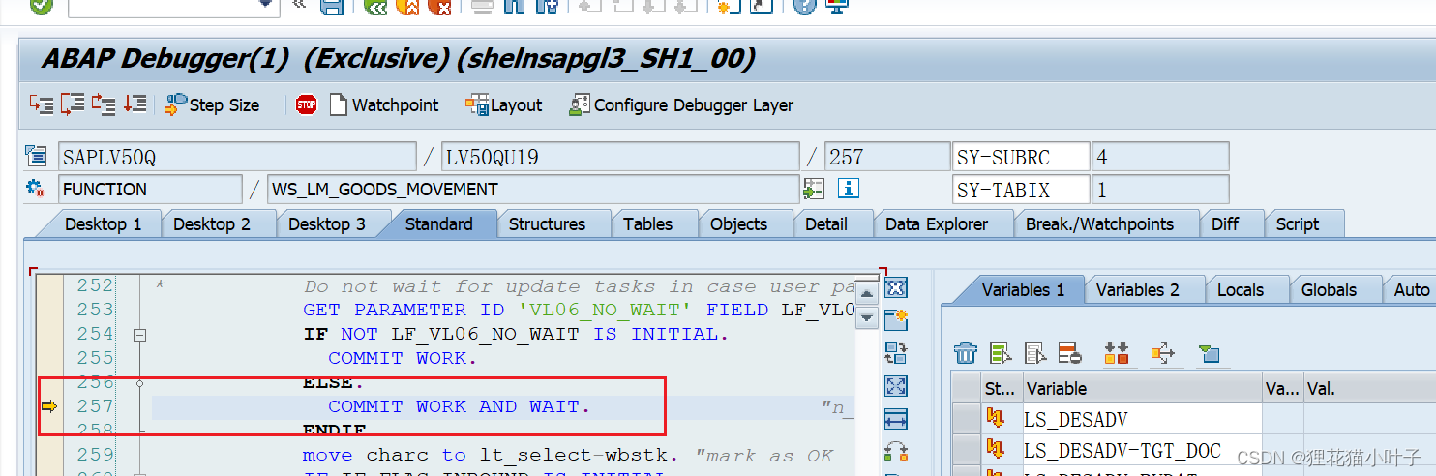Open the Detail tab
Image resolution: width=1436 pixels, height=476 pixels.
coord(825,223)
